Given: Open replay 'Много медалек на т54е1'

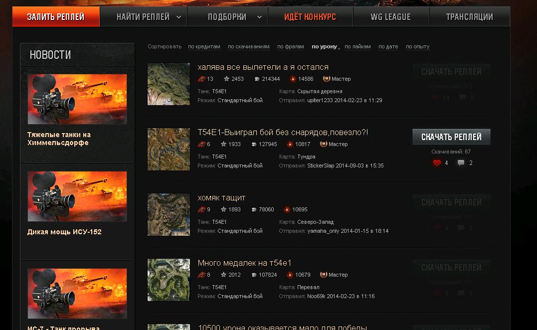Looking at the screenshot, I should (x=244, y=263).
